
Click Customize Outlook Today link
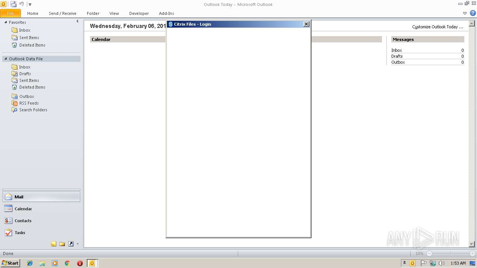[437, 27]
